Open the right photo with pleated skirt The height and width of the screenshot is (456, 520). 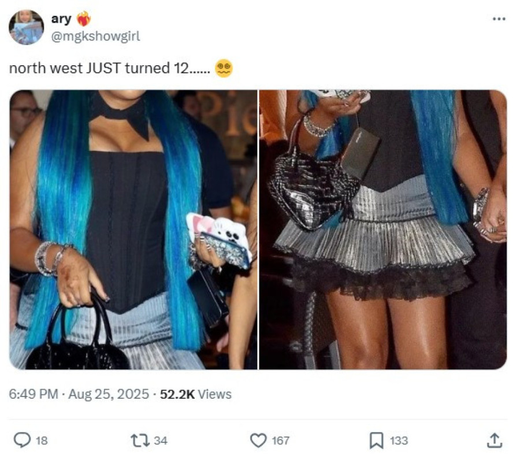[x=382, y=229]
